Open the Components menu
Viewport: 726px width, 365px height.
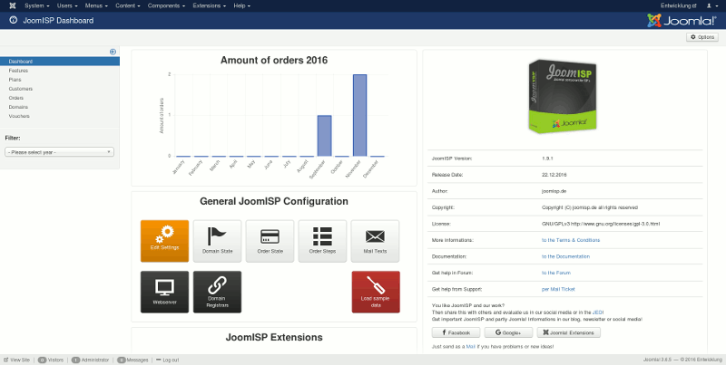(166, 5)
